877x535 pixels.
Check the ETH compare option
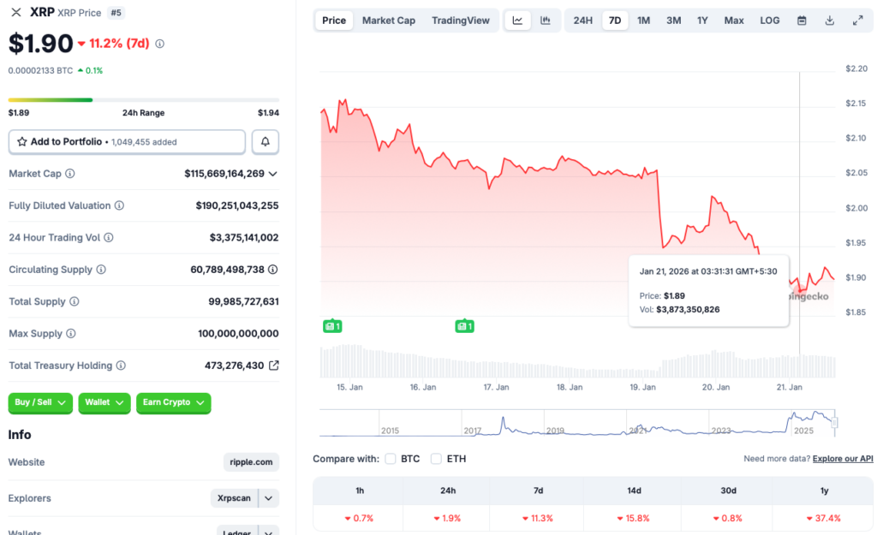pyautogui.click(x=436, y=458)
